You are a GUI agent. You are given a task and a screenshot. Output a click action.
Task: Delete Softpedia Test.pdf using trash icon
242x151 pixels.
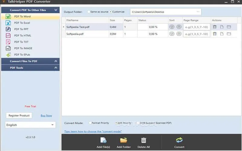pyautogui.click(x=215, y=27)
